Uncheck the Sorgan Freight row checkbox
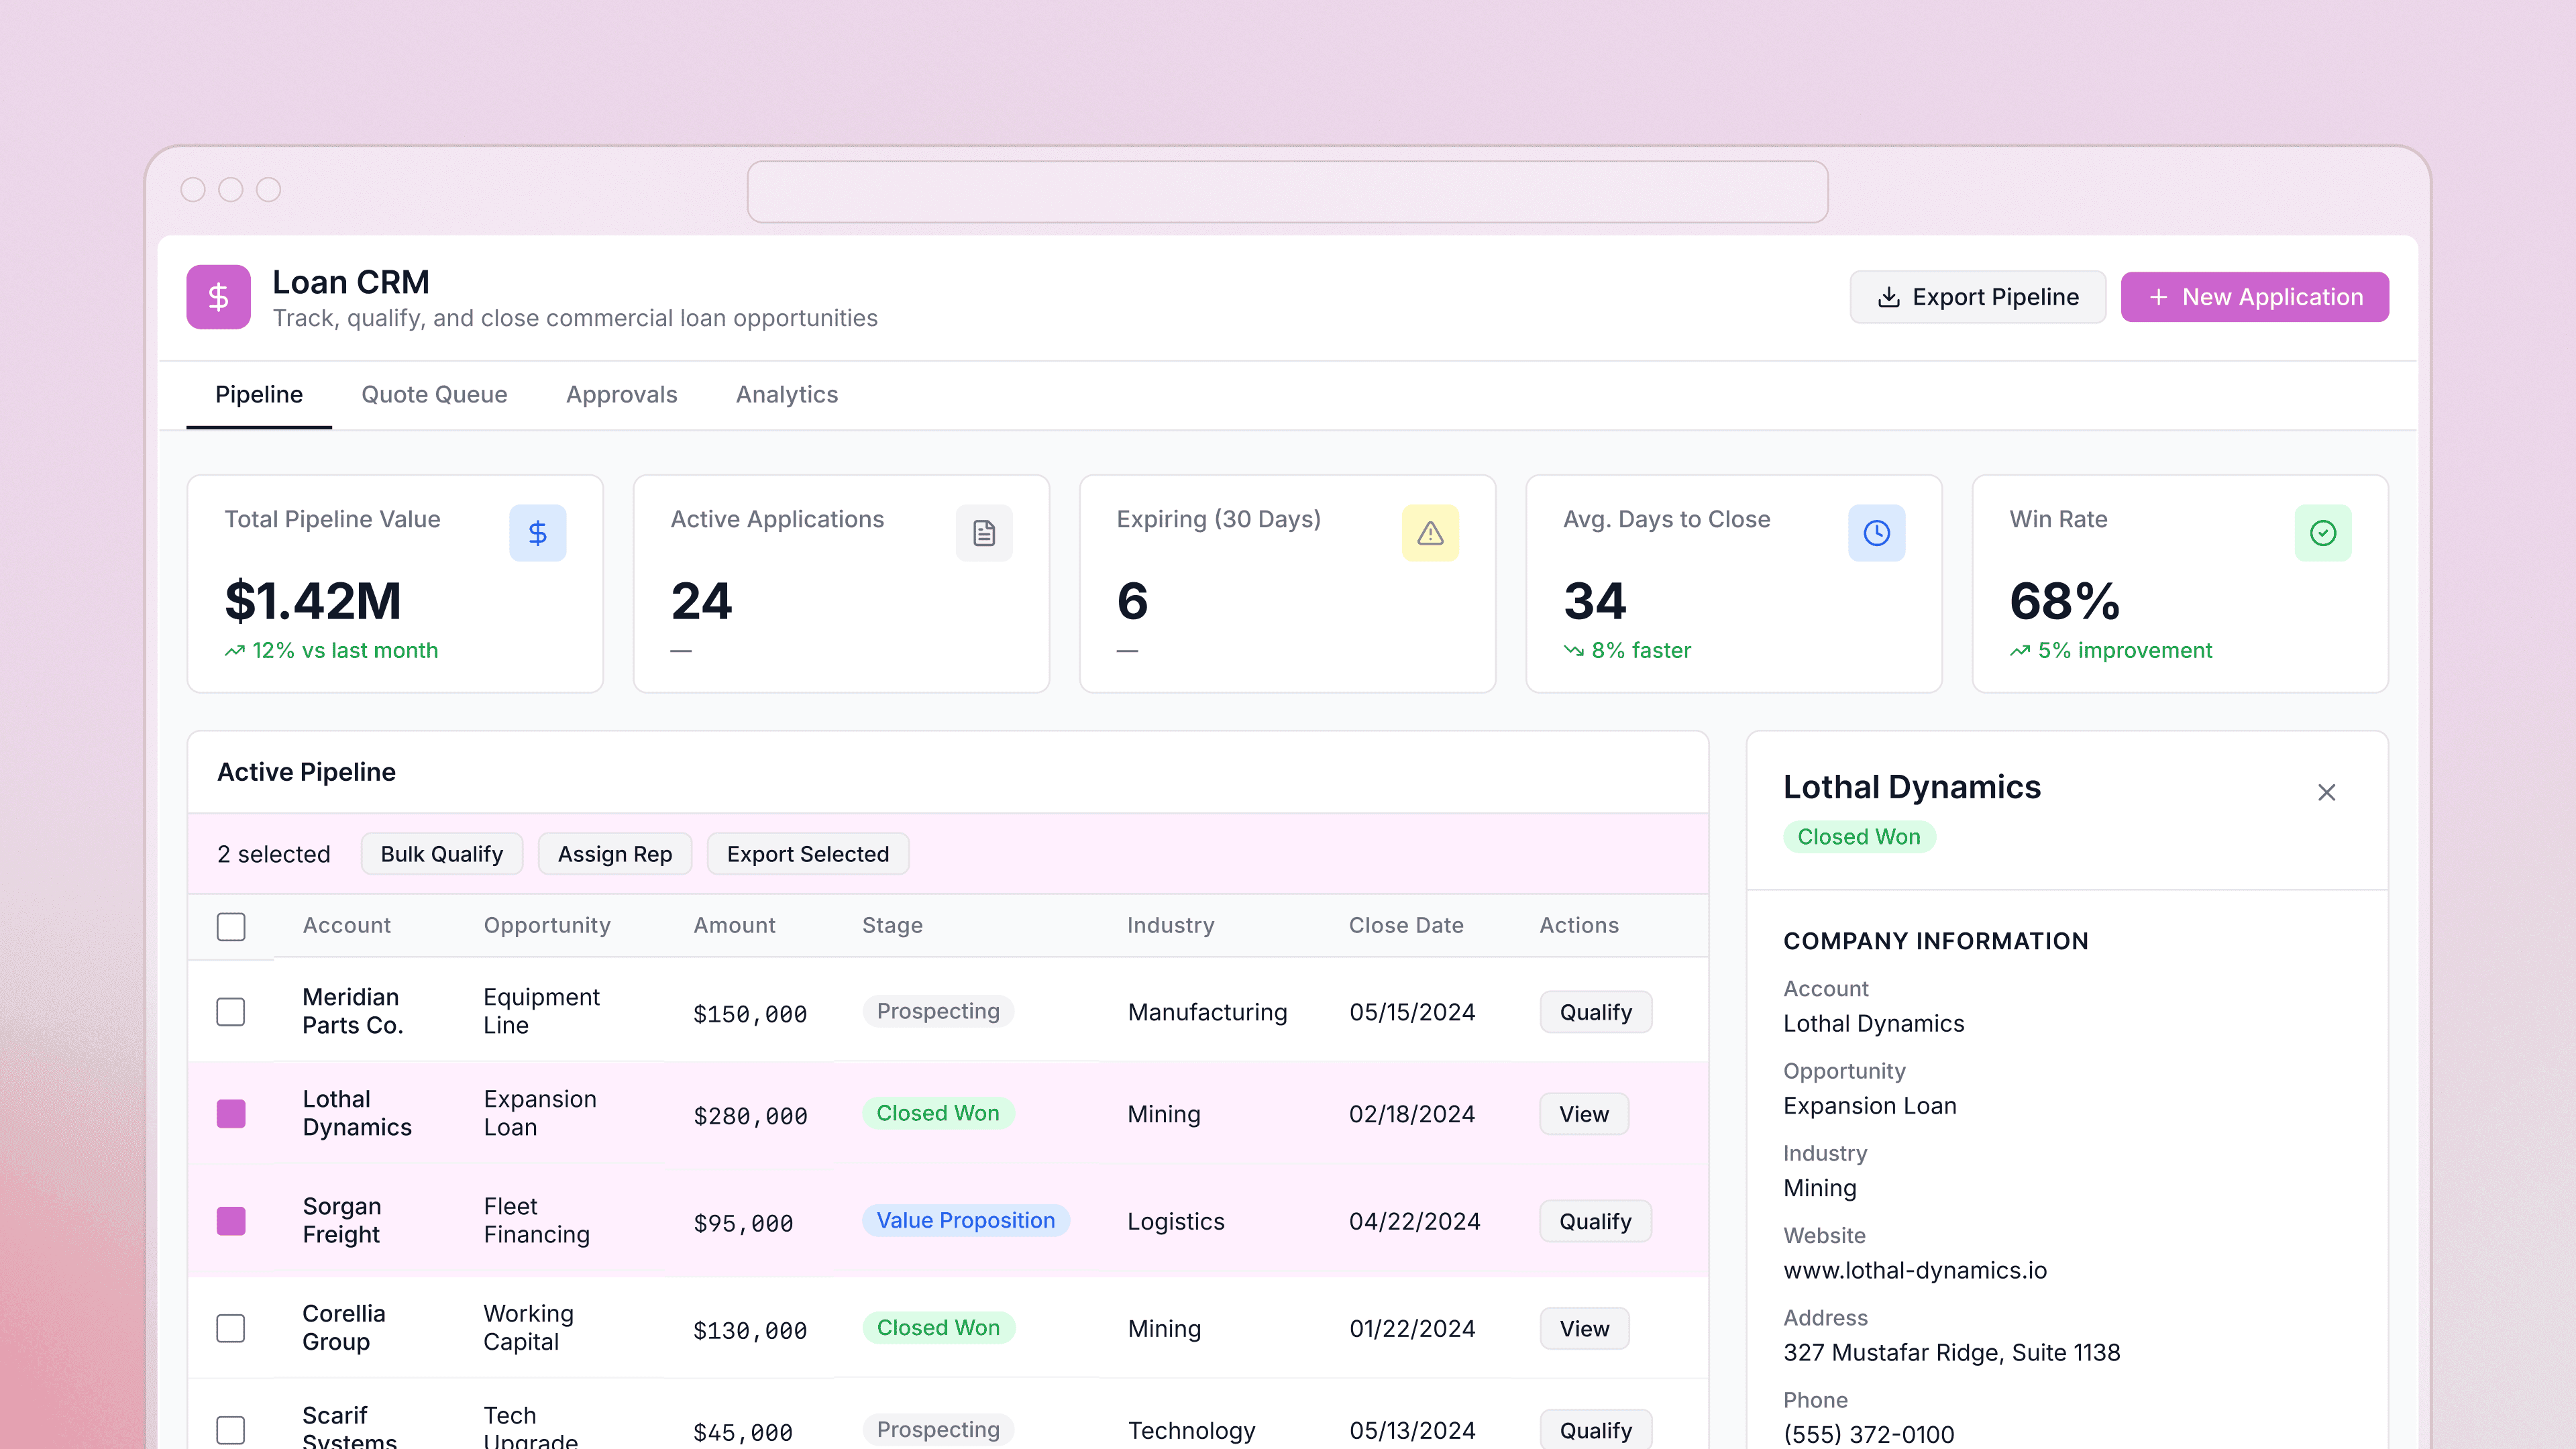 point(231,1221)
